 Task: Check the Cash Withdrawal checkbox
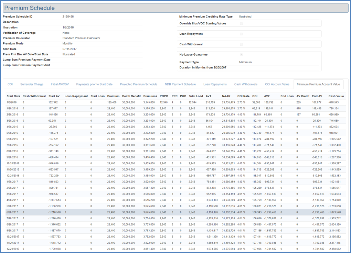(x=241, y=44)
